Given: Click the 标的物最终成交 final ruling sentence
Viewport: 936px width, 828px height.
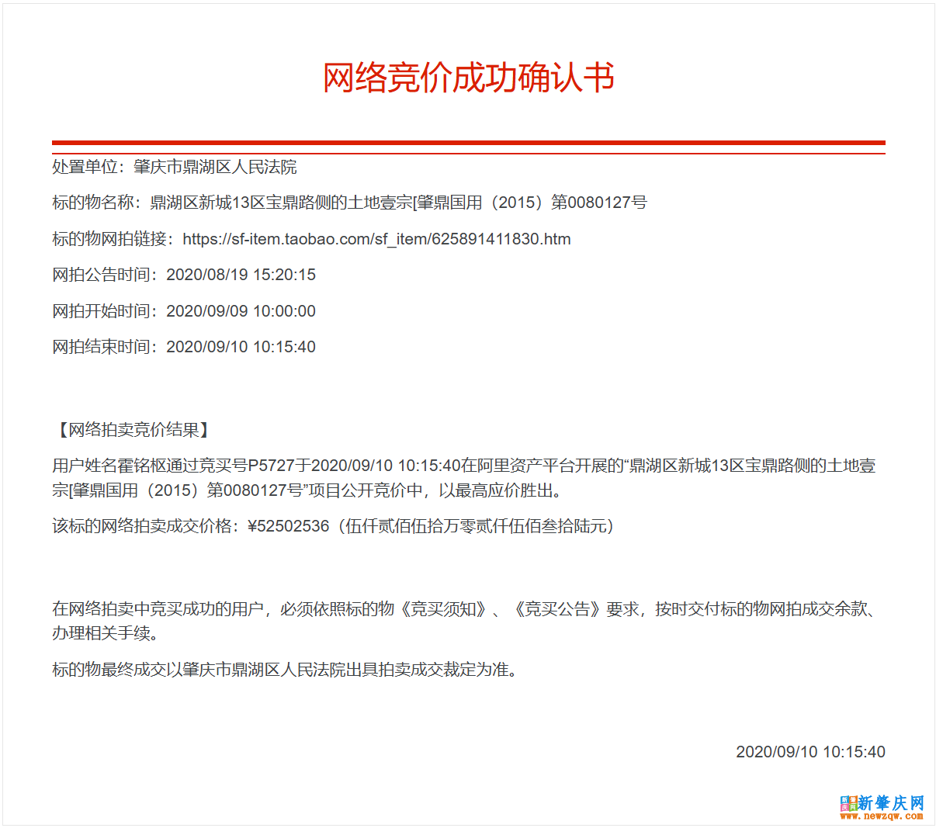Looking at the screenshot, I should pos(285,670).
